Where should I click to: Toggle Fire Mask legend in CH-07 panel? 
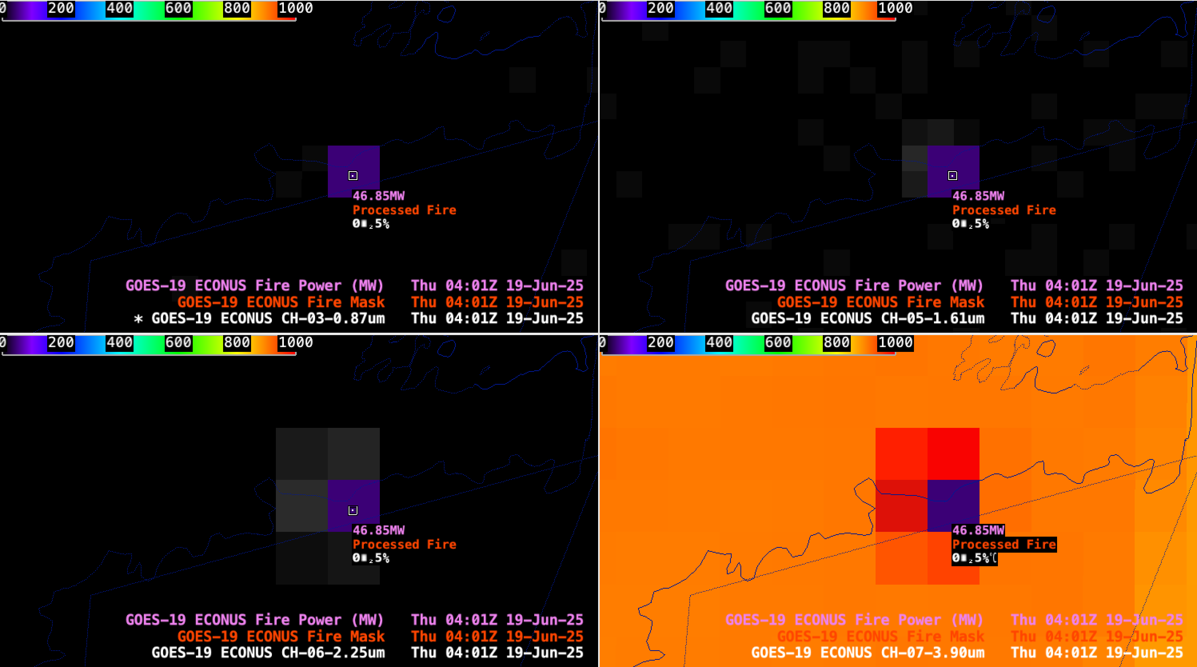click(x=880, y=636)
